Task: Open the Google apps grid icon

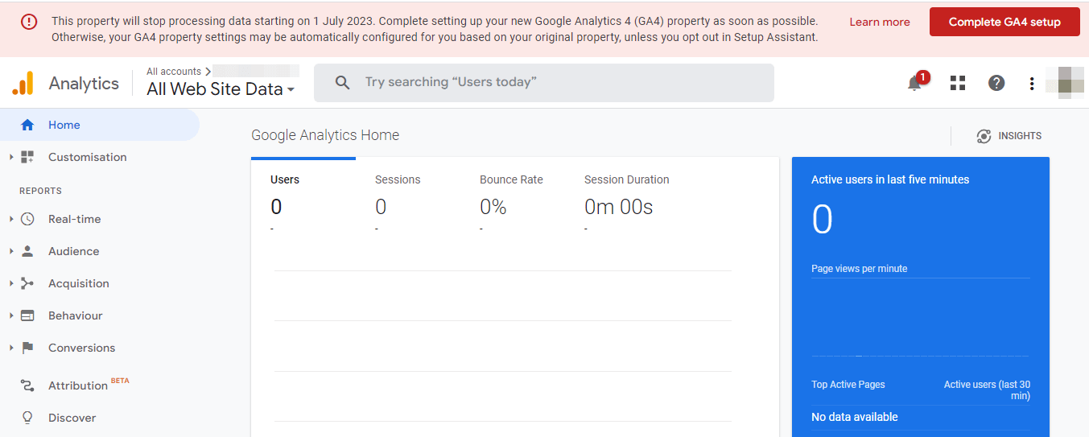Action: (958, 83)
